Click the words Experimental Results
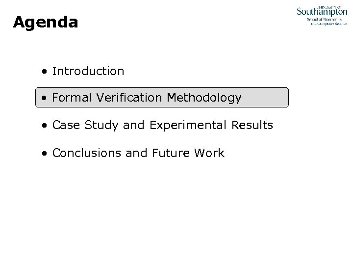Image resolution: width=353 pixels, height=265 pixels. click(x=212, y=126)
